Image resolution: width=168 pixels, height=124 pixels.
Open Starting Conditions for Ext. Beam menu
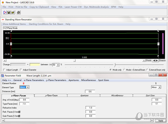point(46,24)
